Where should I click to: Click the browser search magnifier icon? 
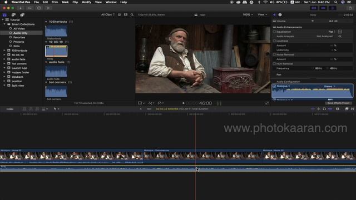132,15
